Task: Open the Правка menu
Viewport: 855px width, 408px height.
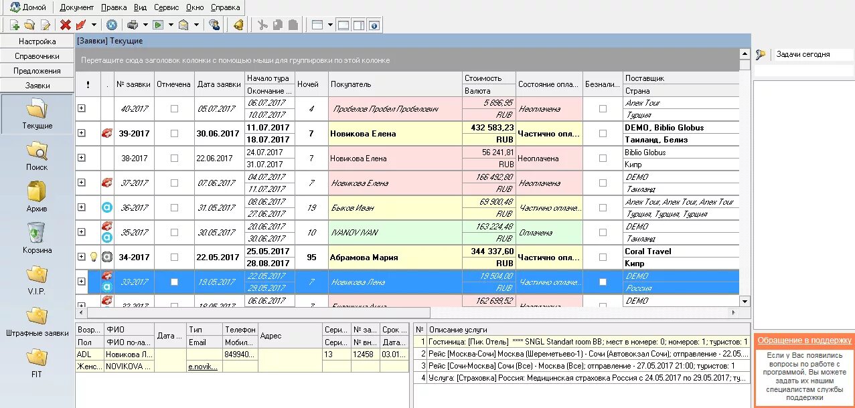Action: (x=114, y=7)
